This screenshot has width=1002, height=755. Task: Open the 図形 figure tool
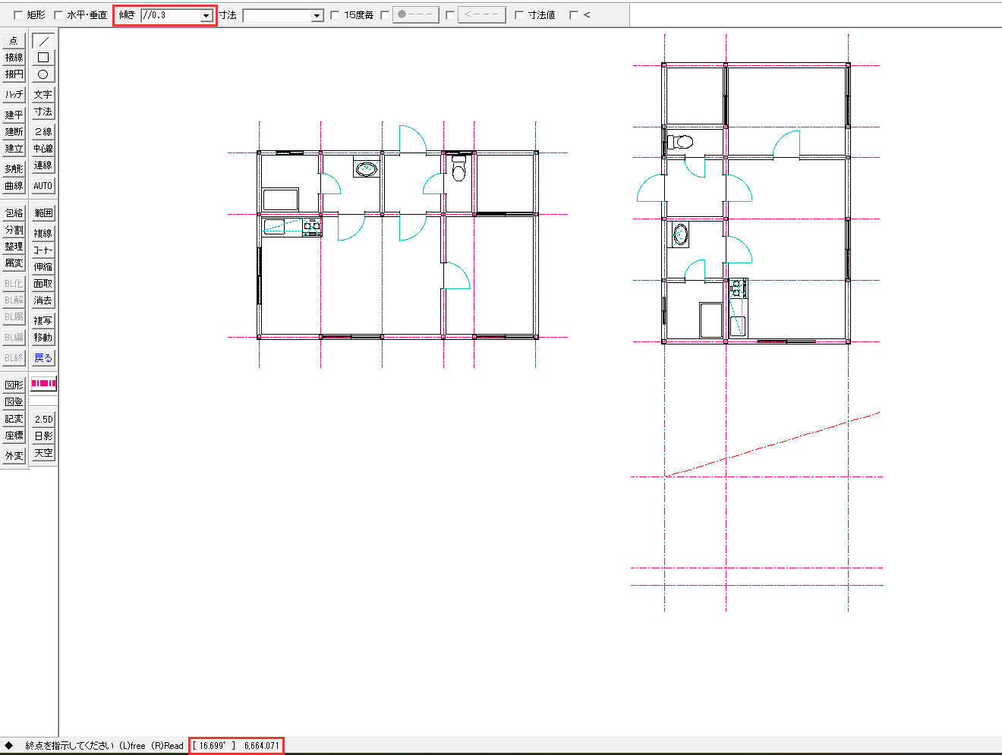coord(14,385)
